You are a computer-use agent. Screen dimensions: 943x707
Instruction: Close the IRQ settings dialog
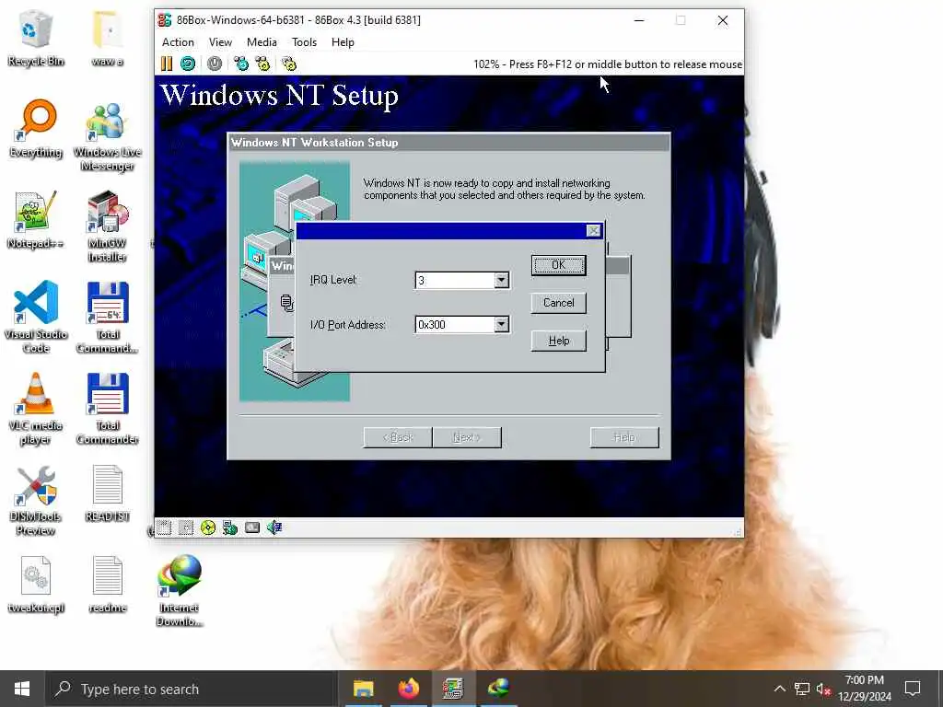coord(594,231)
